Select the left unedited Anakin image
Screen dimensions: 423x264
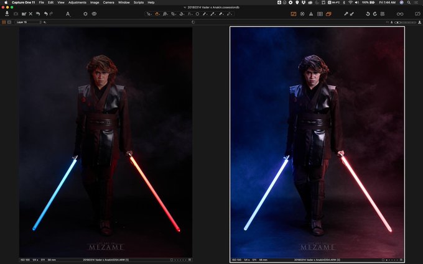tap(106, 142)
